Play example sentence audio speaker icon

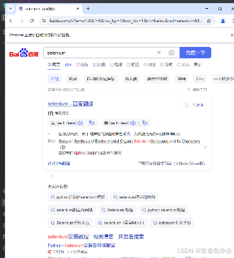pos(63,147)
